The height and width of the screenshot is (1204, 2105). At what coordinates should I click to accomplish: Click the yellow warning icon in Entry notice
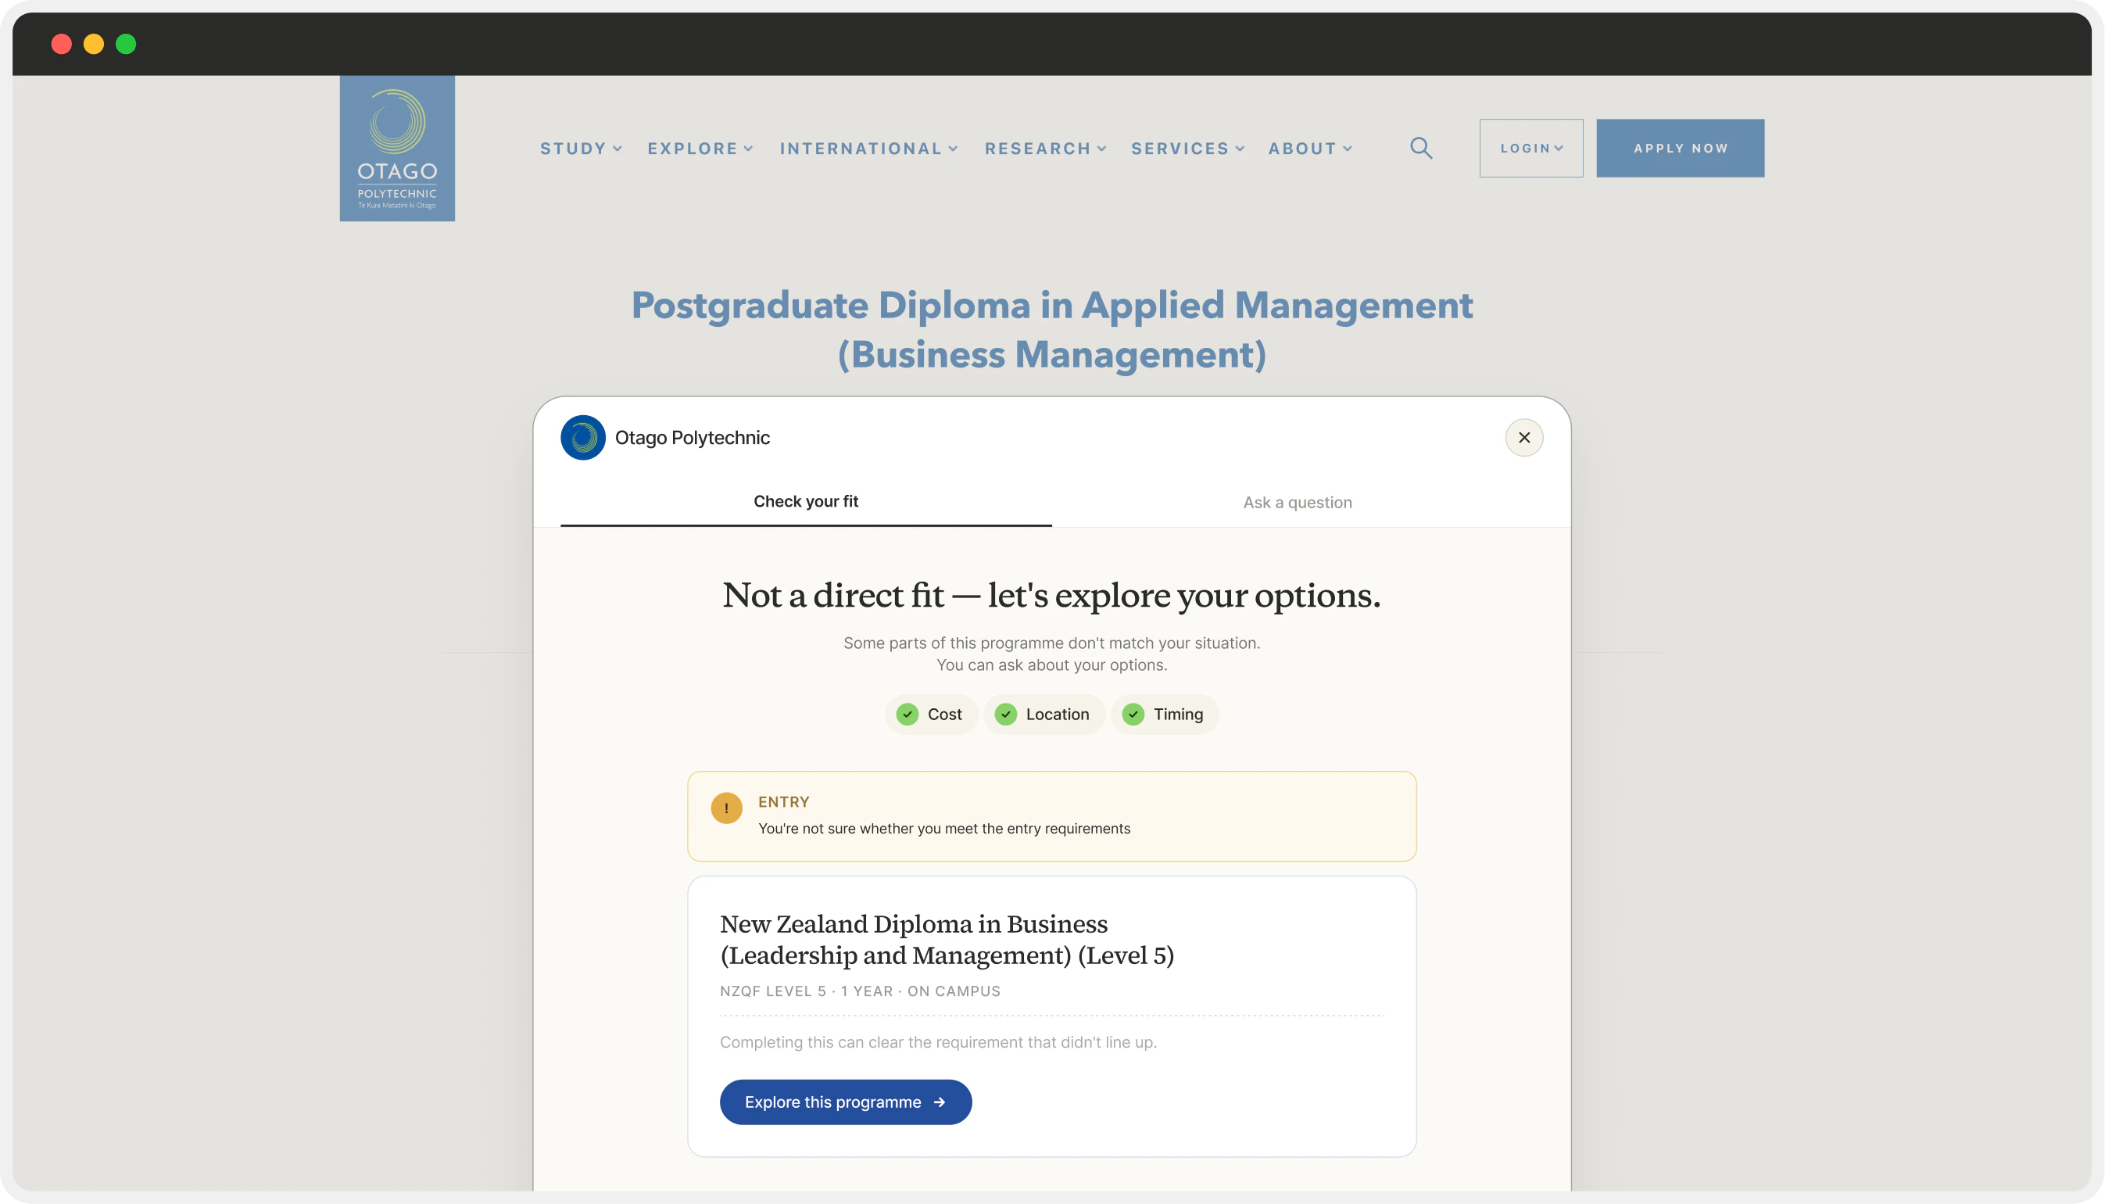coord(726,808)
